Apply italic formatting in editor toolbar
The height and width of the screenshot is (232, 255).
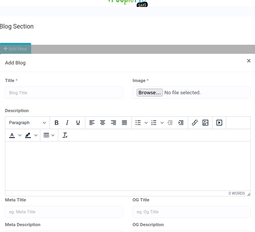[x=67, y=123]
